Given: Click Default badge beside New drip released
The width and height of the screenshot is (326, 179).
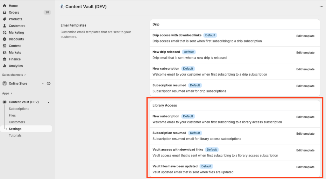Looking at the screenshot, I should click(189, 52).
